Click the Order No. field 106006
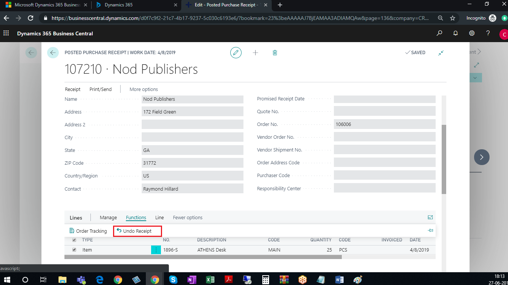The image size is (508, 285). tap(385, 124)
